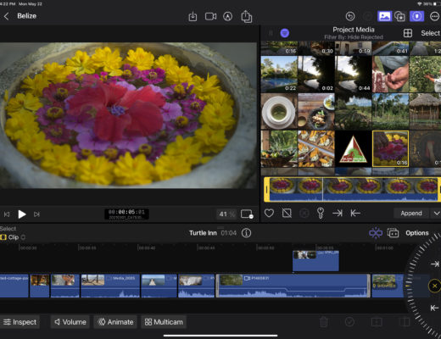
Task: Toggle the content browser icon
Action: click(399, 16)
